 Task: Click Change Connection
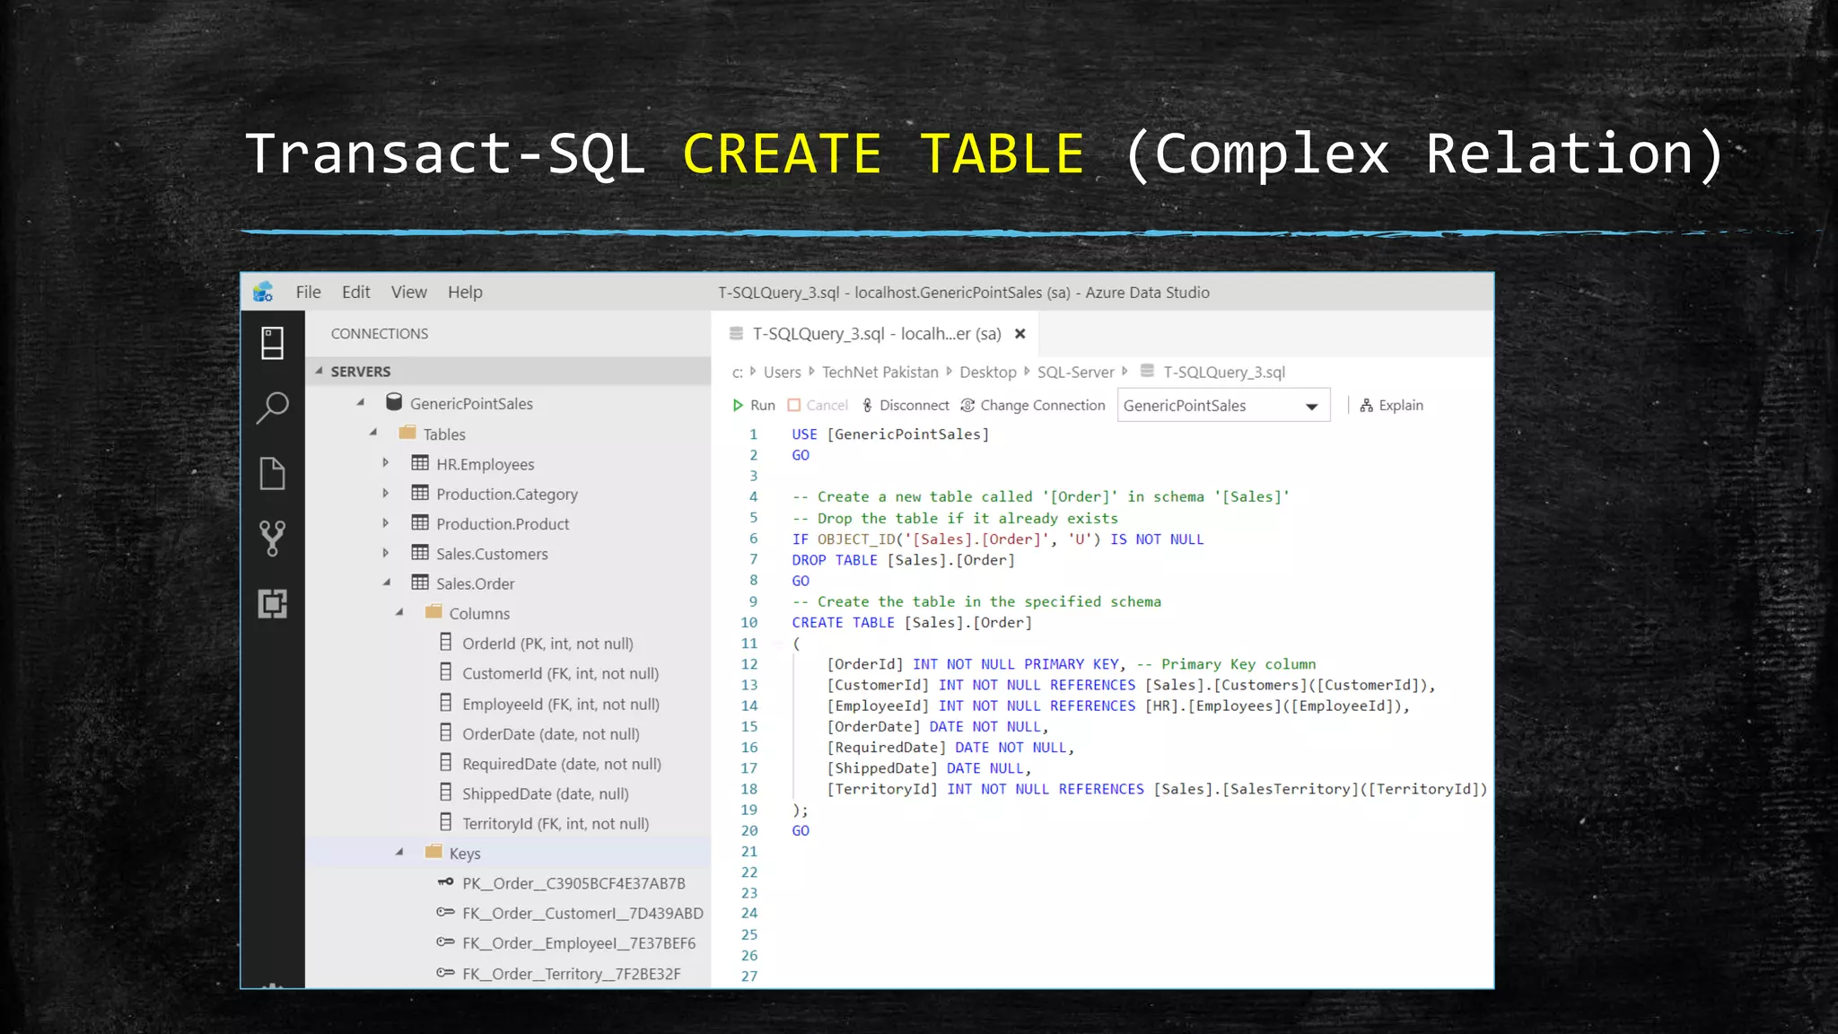pos(1033,406)
